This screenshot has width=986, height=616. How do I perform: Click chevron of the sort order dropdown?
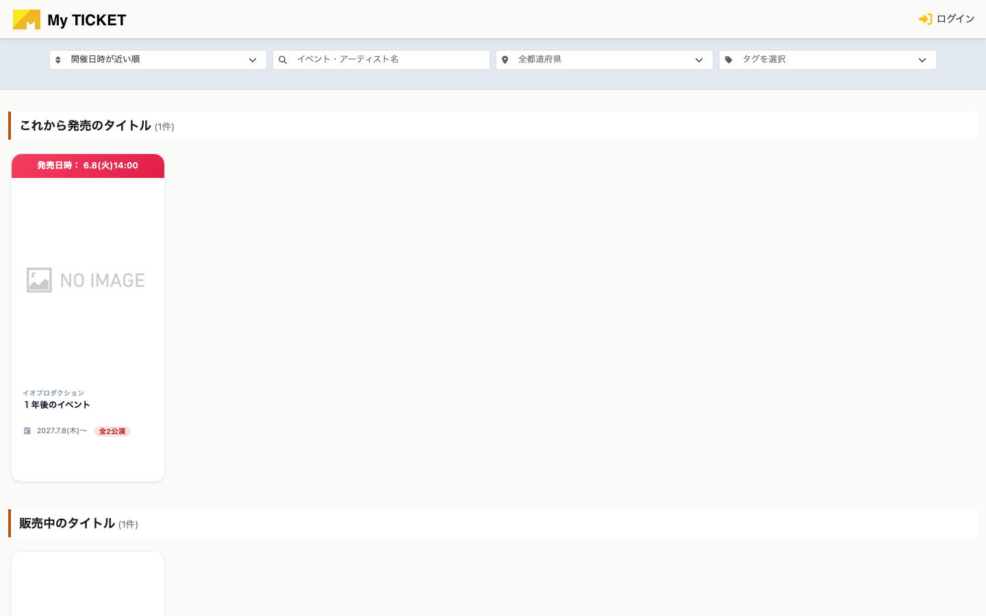[253, 60]
